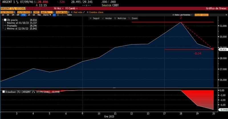The image size is (228, 119).
Task: Open the Noticias news overlay
Action: click(120, 18)
